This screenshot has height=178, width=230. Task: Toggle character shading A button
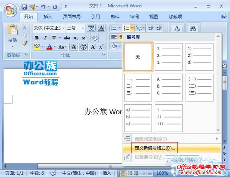pos(74,47)
